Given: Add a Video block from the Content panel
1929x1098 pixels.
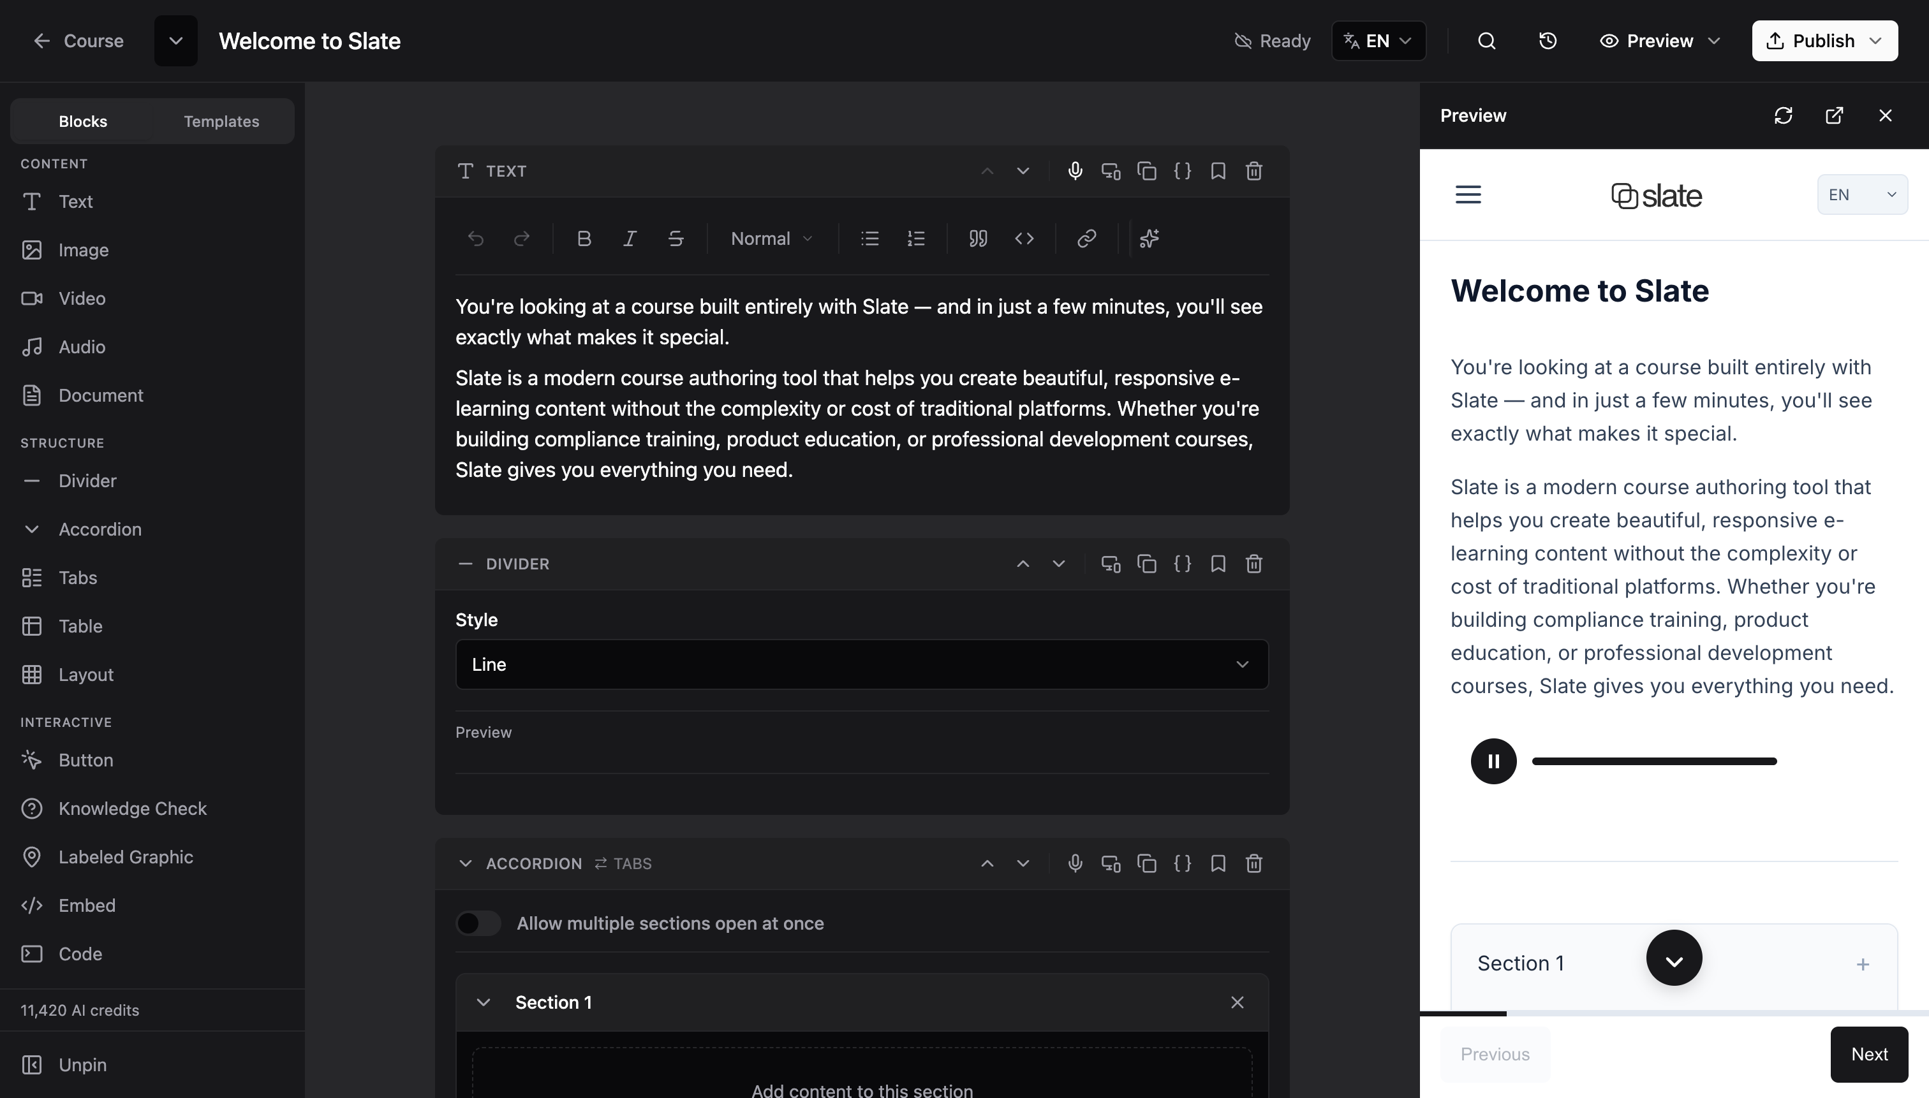Looking at the screenshot, I should tap(82, 298).
